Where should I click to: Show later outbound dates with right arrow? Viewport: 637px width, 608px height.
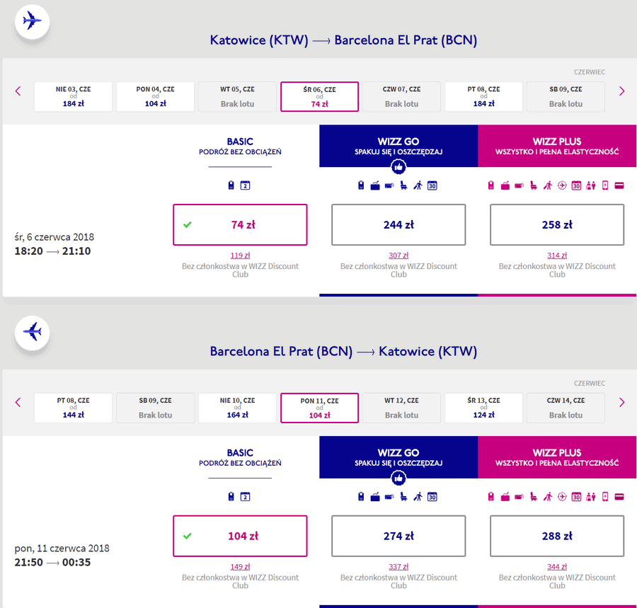pos(621,91)
